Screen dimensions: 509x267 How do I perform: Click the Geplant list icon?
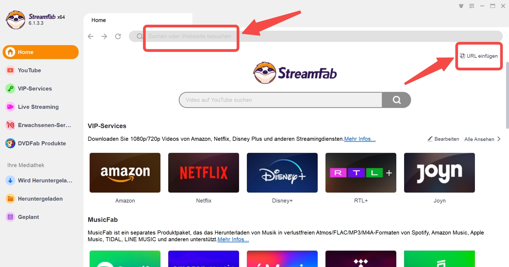click(x=10, y=217)
